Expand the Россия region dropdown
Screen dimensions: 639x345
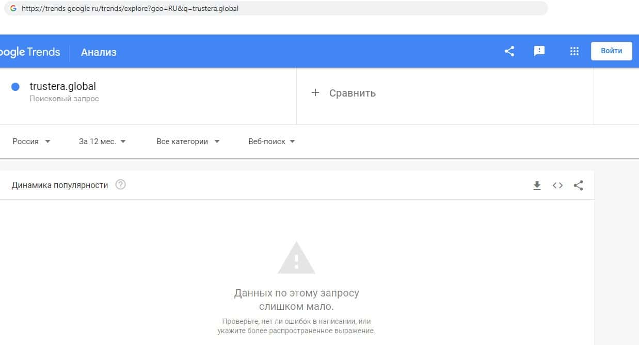pyautogui.click(x=31, y=142)
